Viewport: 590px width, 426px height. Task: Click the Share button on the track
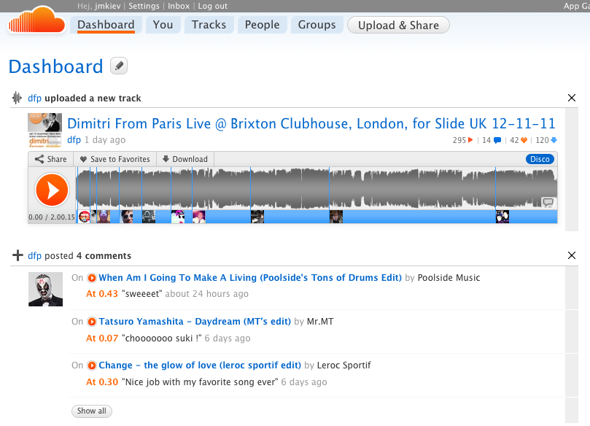[x=51, y=159]
